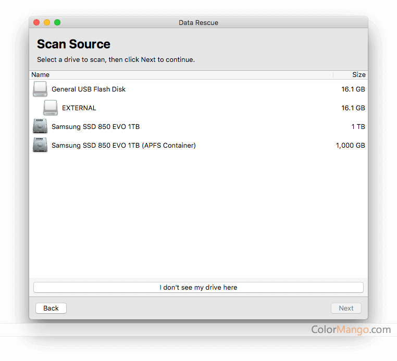The height and width of the screenshot is (361, 397).
Task: Click the APFS Container disk icon
Action: (40, 146)
